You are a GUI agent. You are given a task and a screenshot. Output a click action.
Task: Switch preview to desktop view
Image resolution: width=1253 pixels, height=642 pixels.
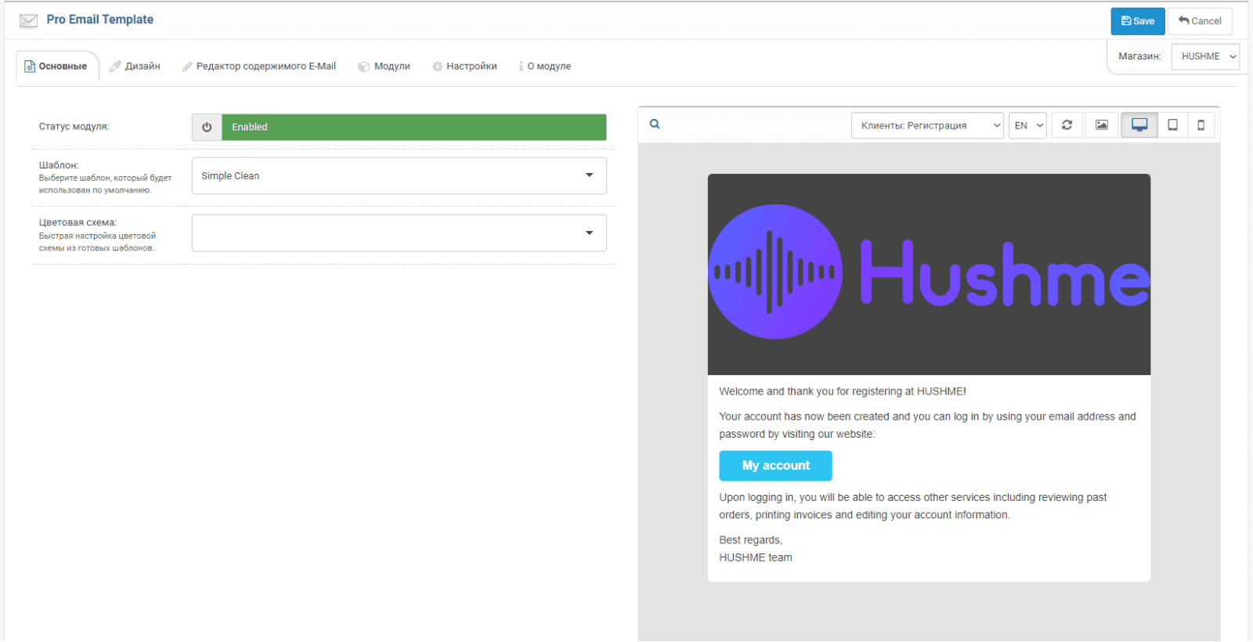tap(1139, 125)
